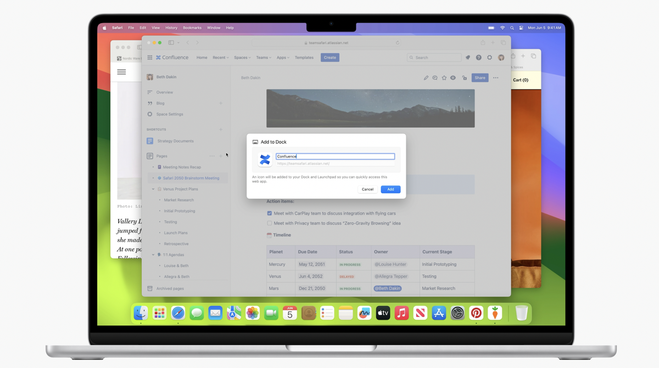Click the edit pencil icon
659x368 pixels.
pyautogui.click(x=426, y=78)
